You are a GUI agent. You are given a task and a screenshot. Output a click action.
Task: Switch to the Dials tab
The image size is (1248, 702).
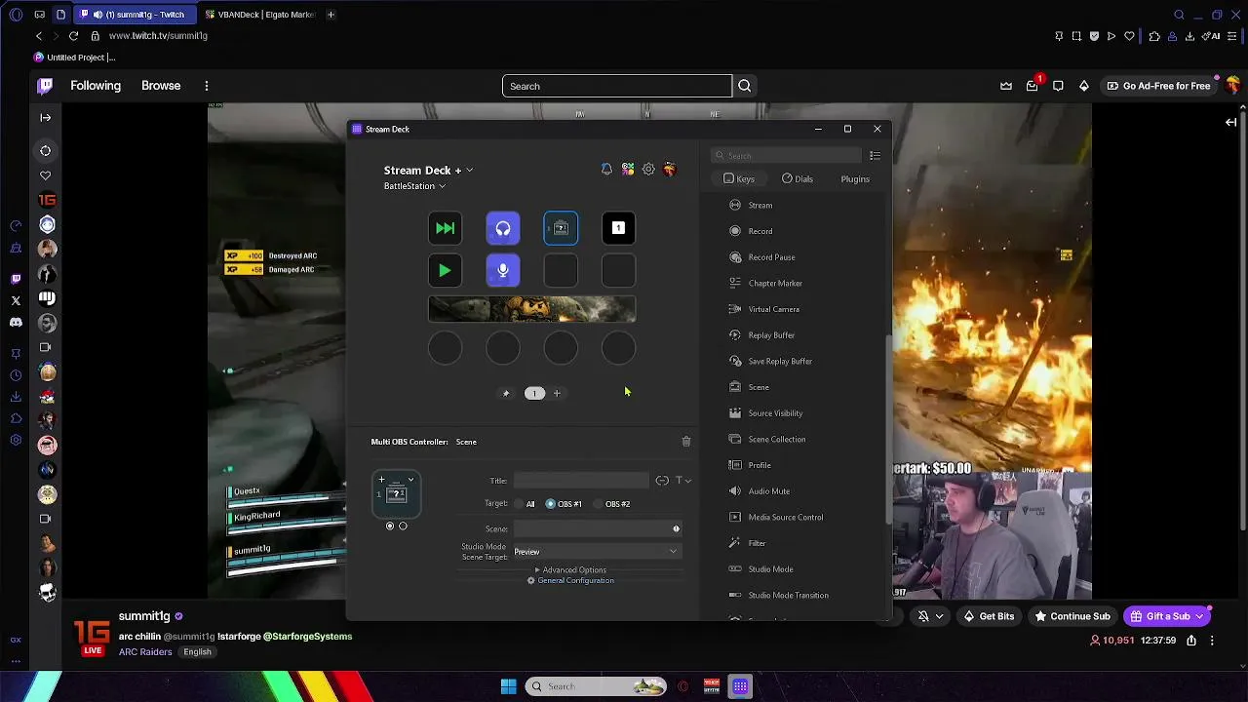[x=797, y=179]
